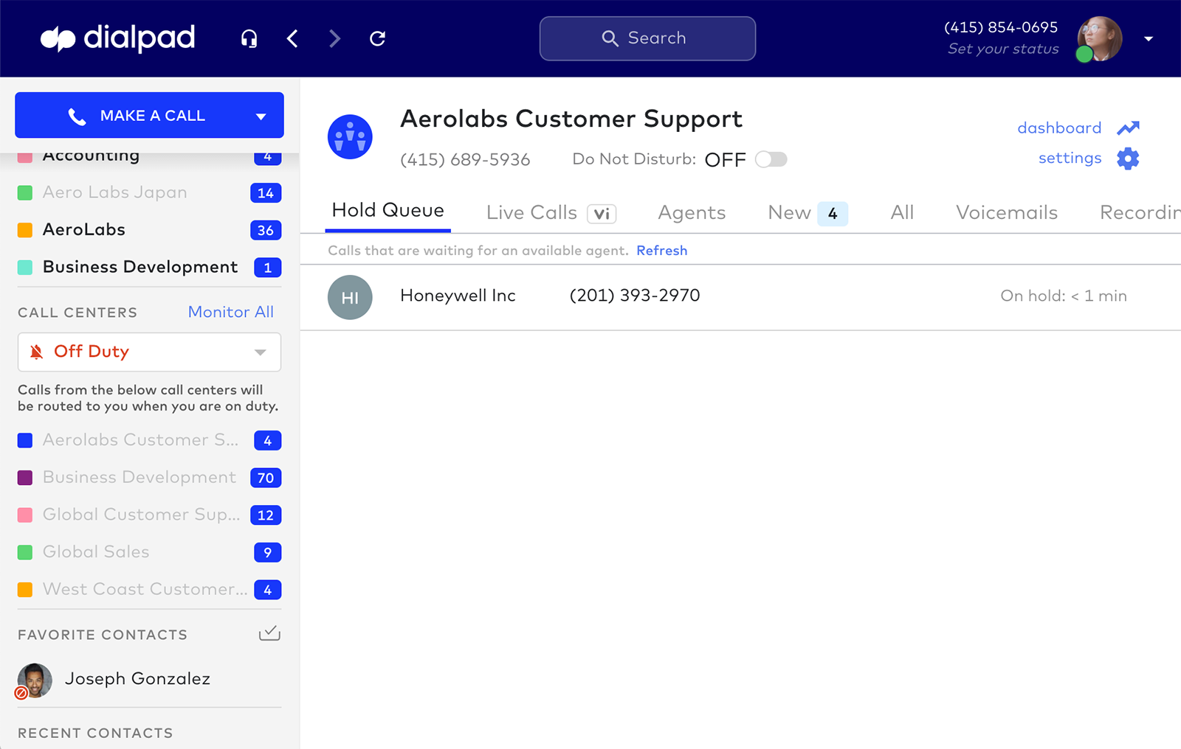This screenshot has width=1181, height=749.
Task: Open the Off Duty status dropdown
Action: 149,352
